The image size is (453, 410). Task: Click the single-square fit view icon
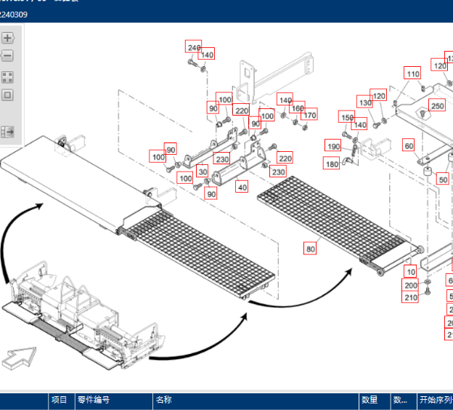(8, 95)
